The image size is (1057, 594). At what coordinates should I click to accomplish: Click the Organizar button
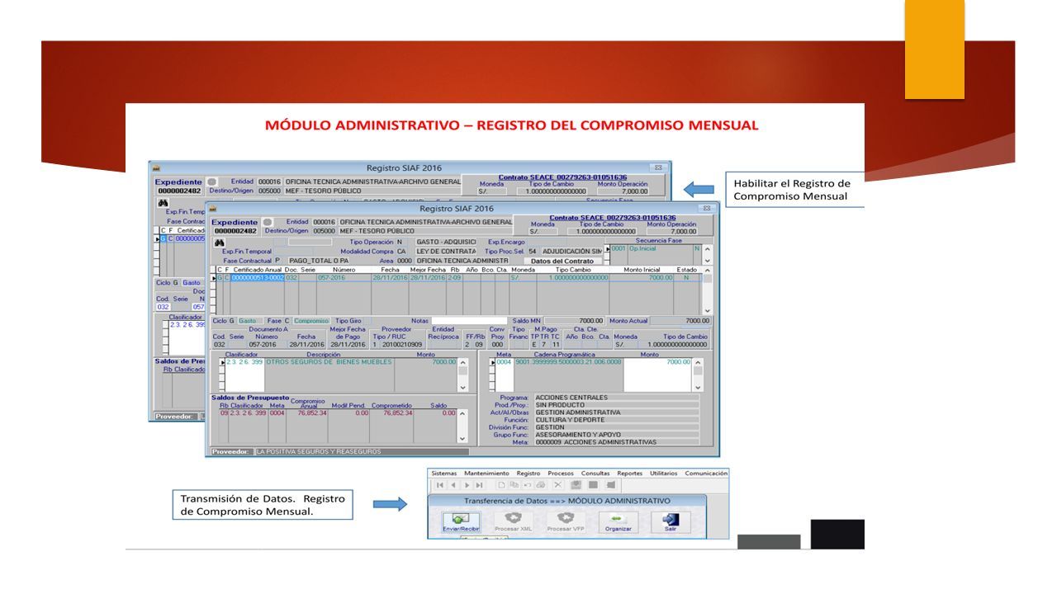pos(619,522)
